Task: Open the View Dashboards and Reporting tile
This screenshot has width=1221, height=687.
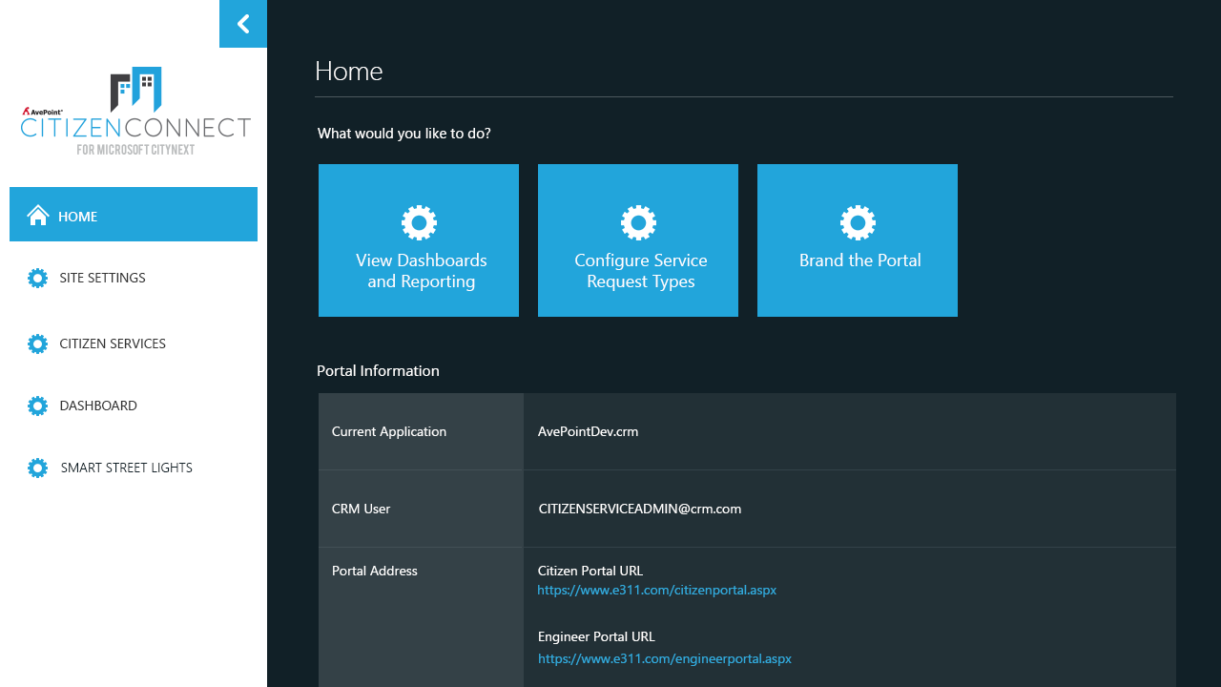Action: pyautogui.click(x=421, y=271)
